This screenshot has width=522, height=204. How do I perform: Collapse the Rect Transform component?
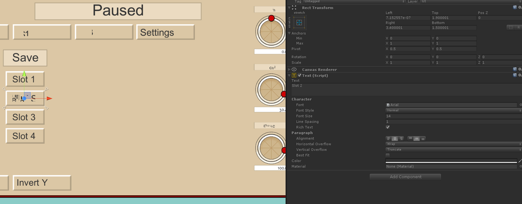coord(289,8)
